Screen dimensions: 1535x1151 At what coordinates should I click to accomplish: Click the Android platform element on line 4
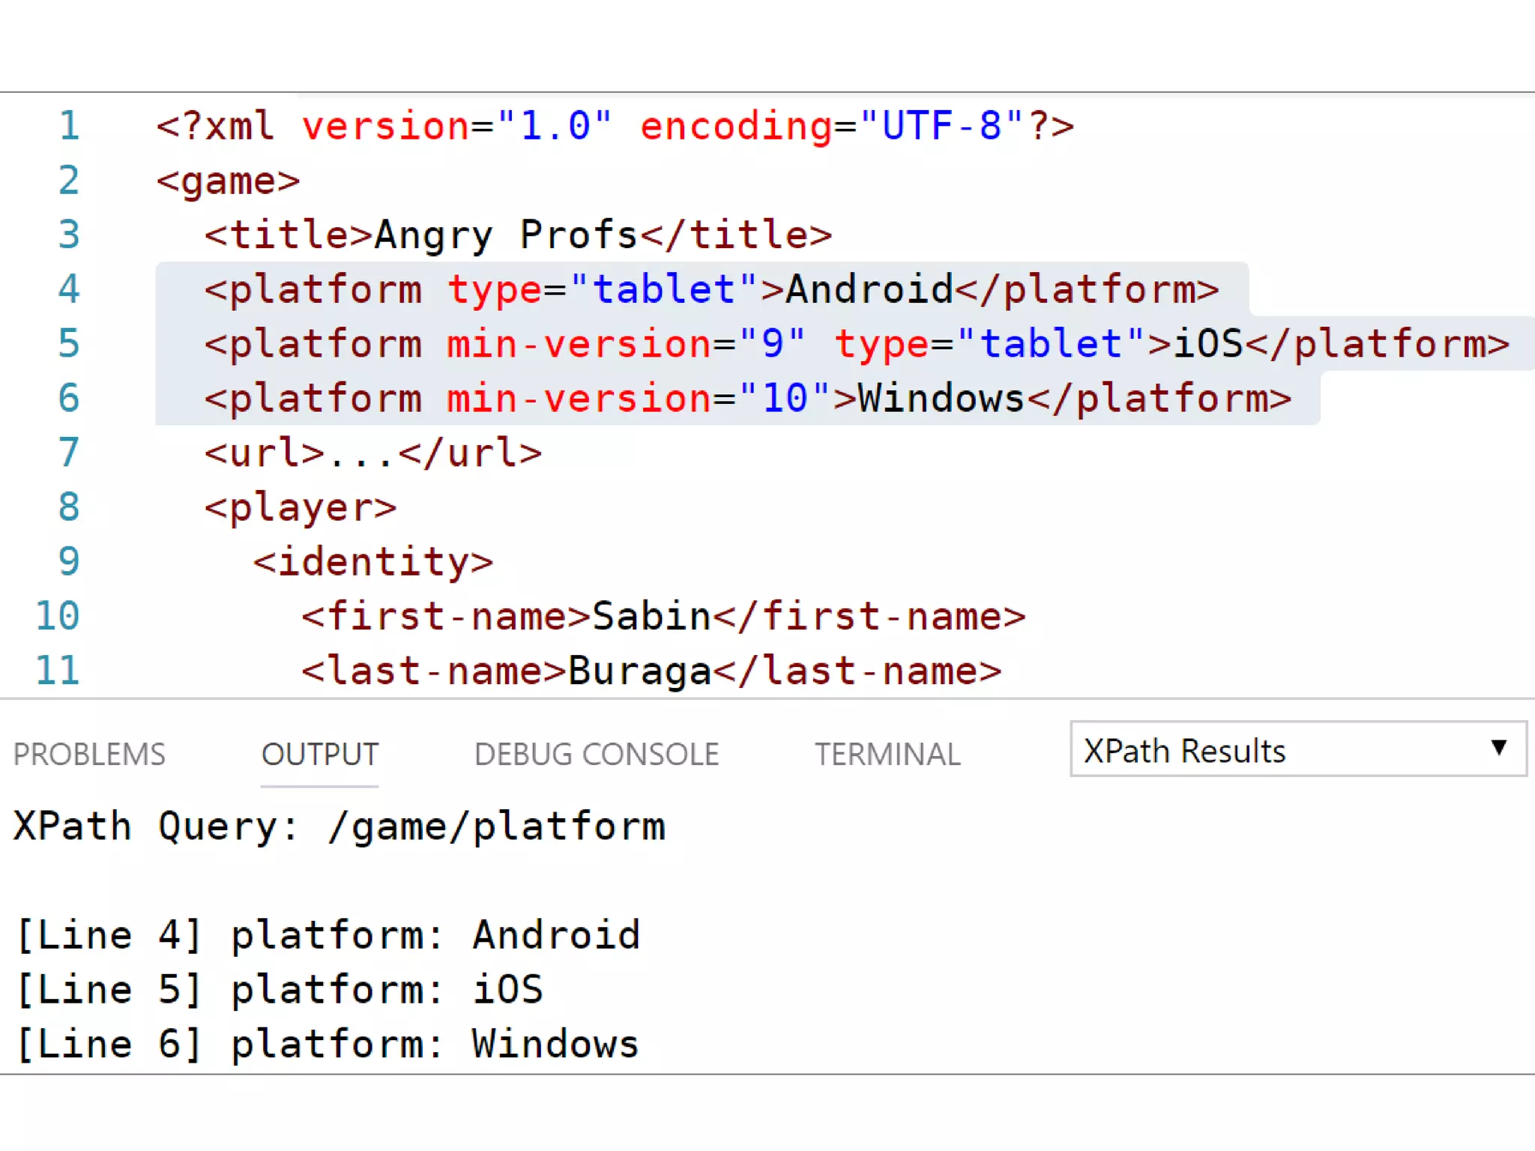tap(869, 289)
